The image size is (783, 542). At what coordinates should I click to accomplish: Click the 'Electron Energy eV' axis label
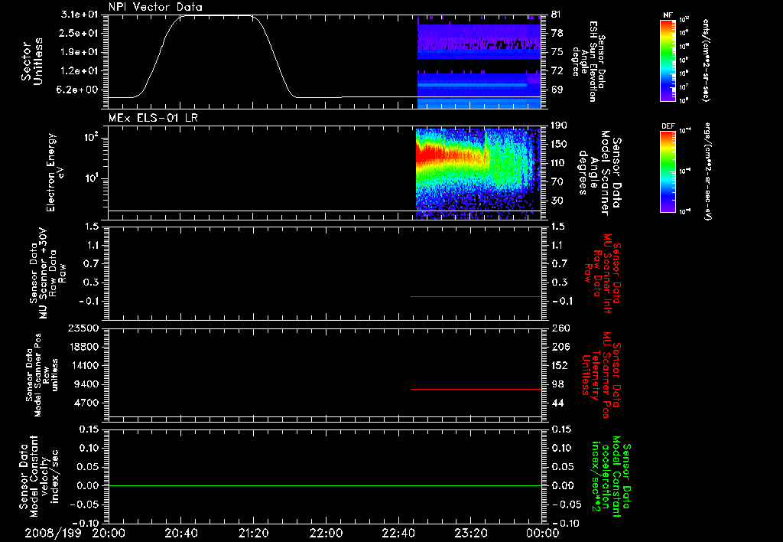(55, 172)
